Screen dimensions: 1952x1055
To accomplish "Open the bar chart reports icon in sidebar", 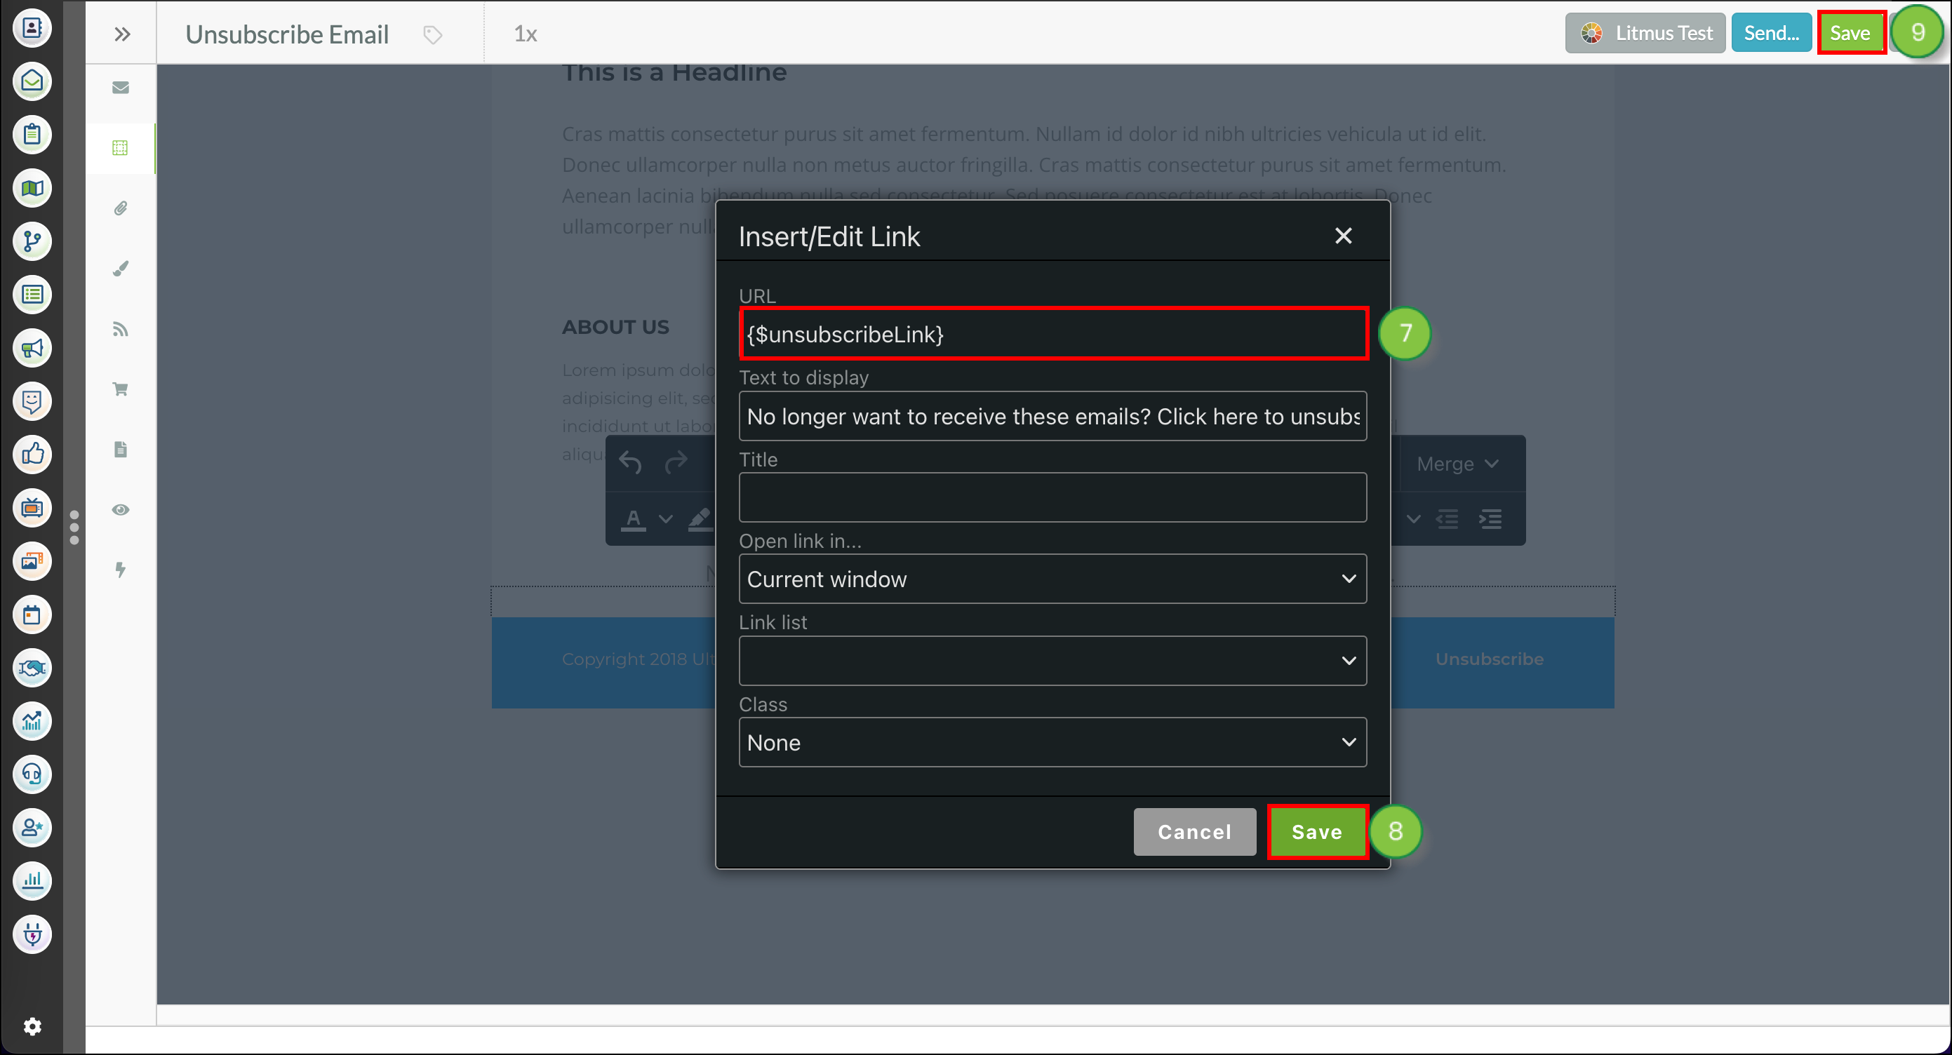I will pos(32,881).
